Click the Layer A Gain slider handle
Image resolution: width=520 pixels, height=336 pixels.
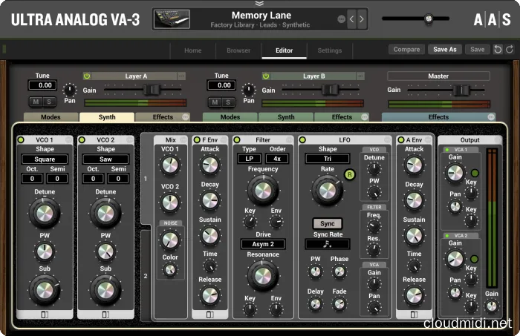click(x=152, y=90)
